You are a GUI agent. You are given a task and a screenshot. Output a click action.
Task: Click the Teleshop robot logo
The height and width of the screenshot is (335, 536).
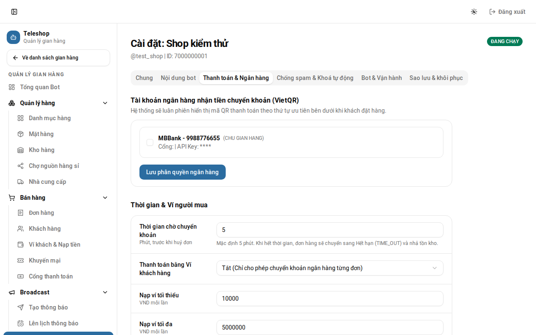(13, 37)
